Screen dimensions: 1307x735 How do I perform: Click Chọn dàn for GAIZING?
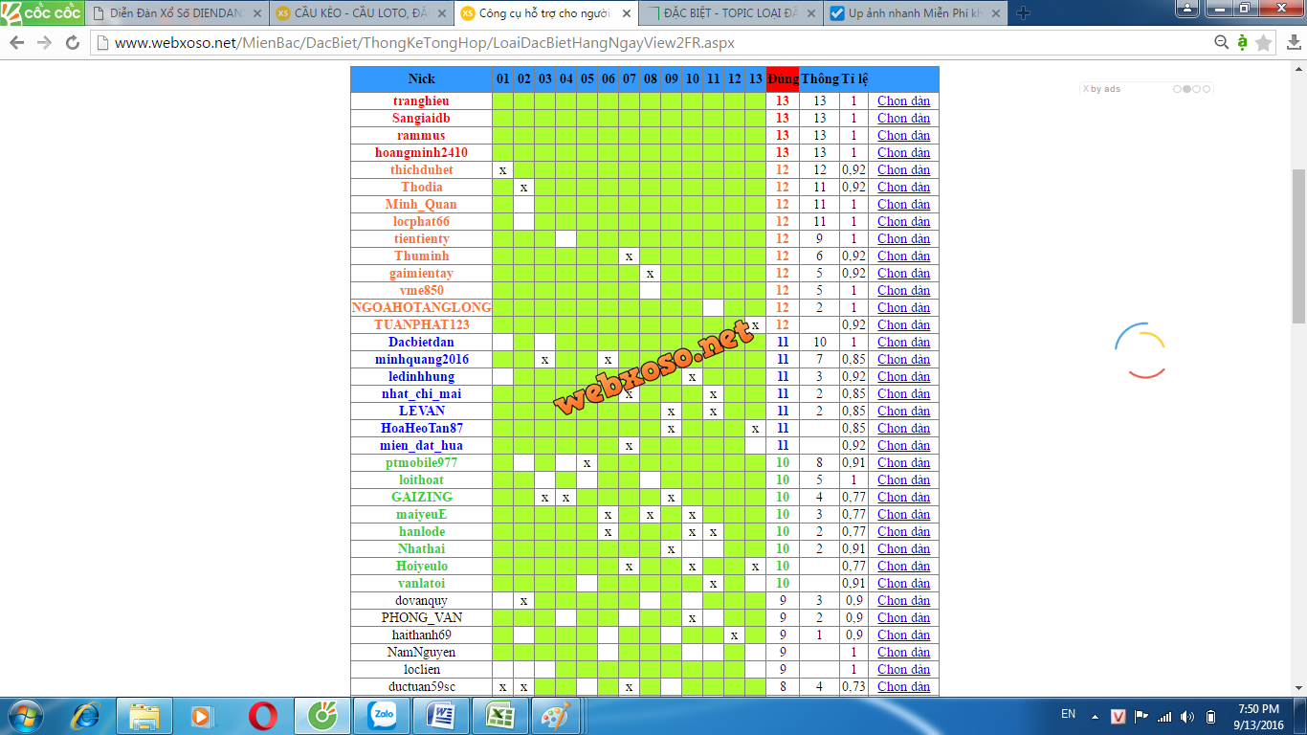coord(903,497)
